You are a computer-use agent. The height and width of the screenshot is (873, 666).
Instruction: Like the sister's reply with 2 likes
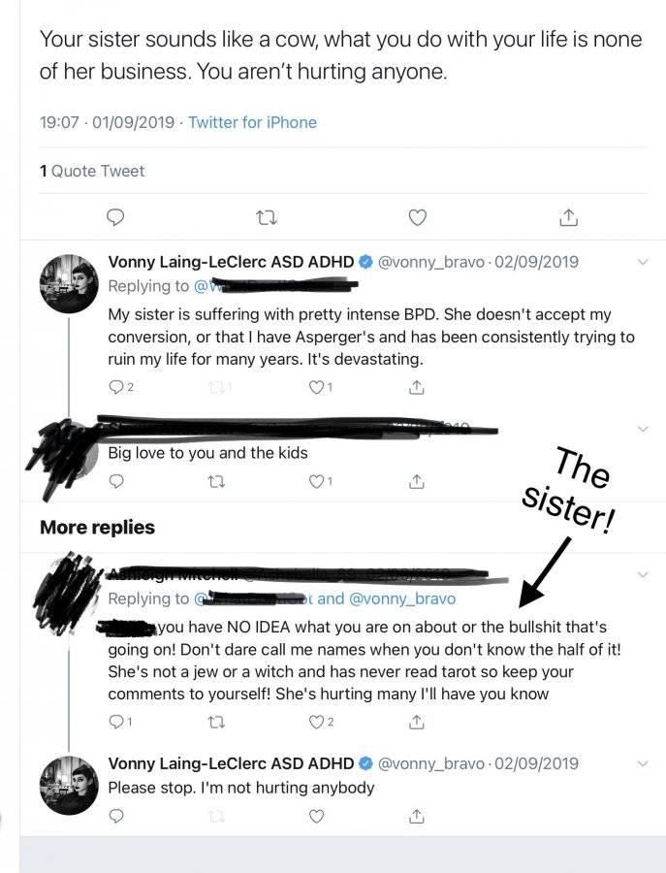point(321,722)
